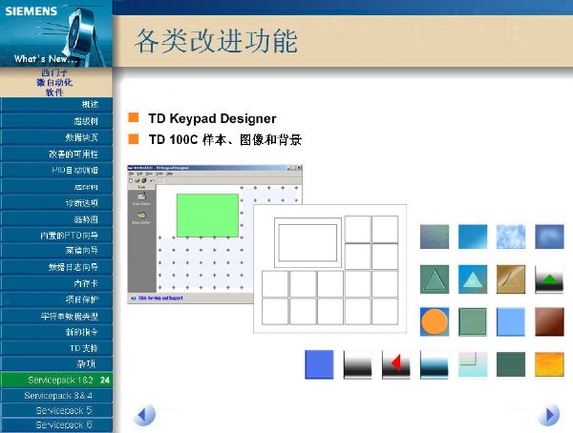Pick the light blue triangle sample image
The height and width of the screenshot is (433, 573).
pyautogui.click(x=473, y=279)
